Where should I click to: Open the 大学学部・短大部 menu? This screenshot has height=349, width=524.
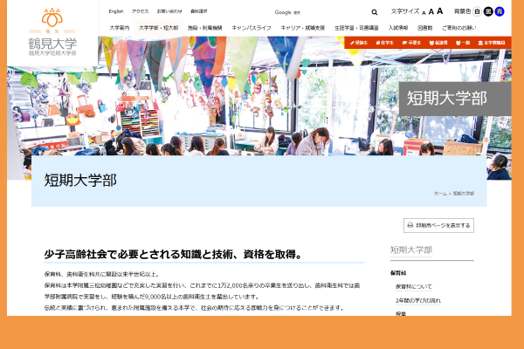158,28
